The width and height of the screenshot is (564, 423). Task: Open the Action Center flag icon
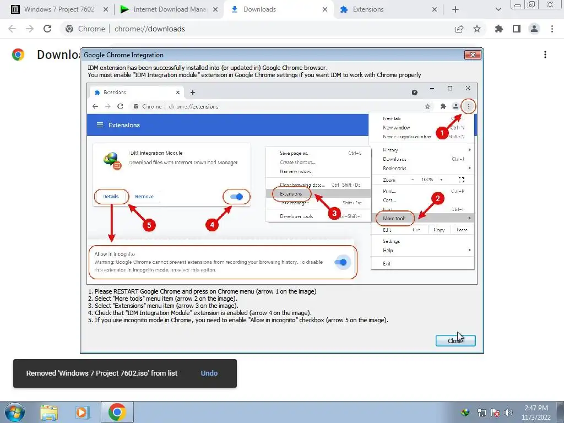click(495, 413)
